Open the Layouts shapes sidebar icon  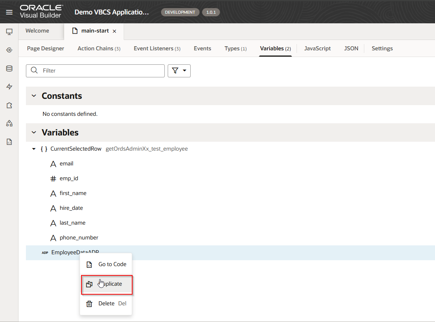coord(9,123)
